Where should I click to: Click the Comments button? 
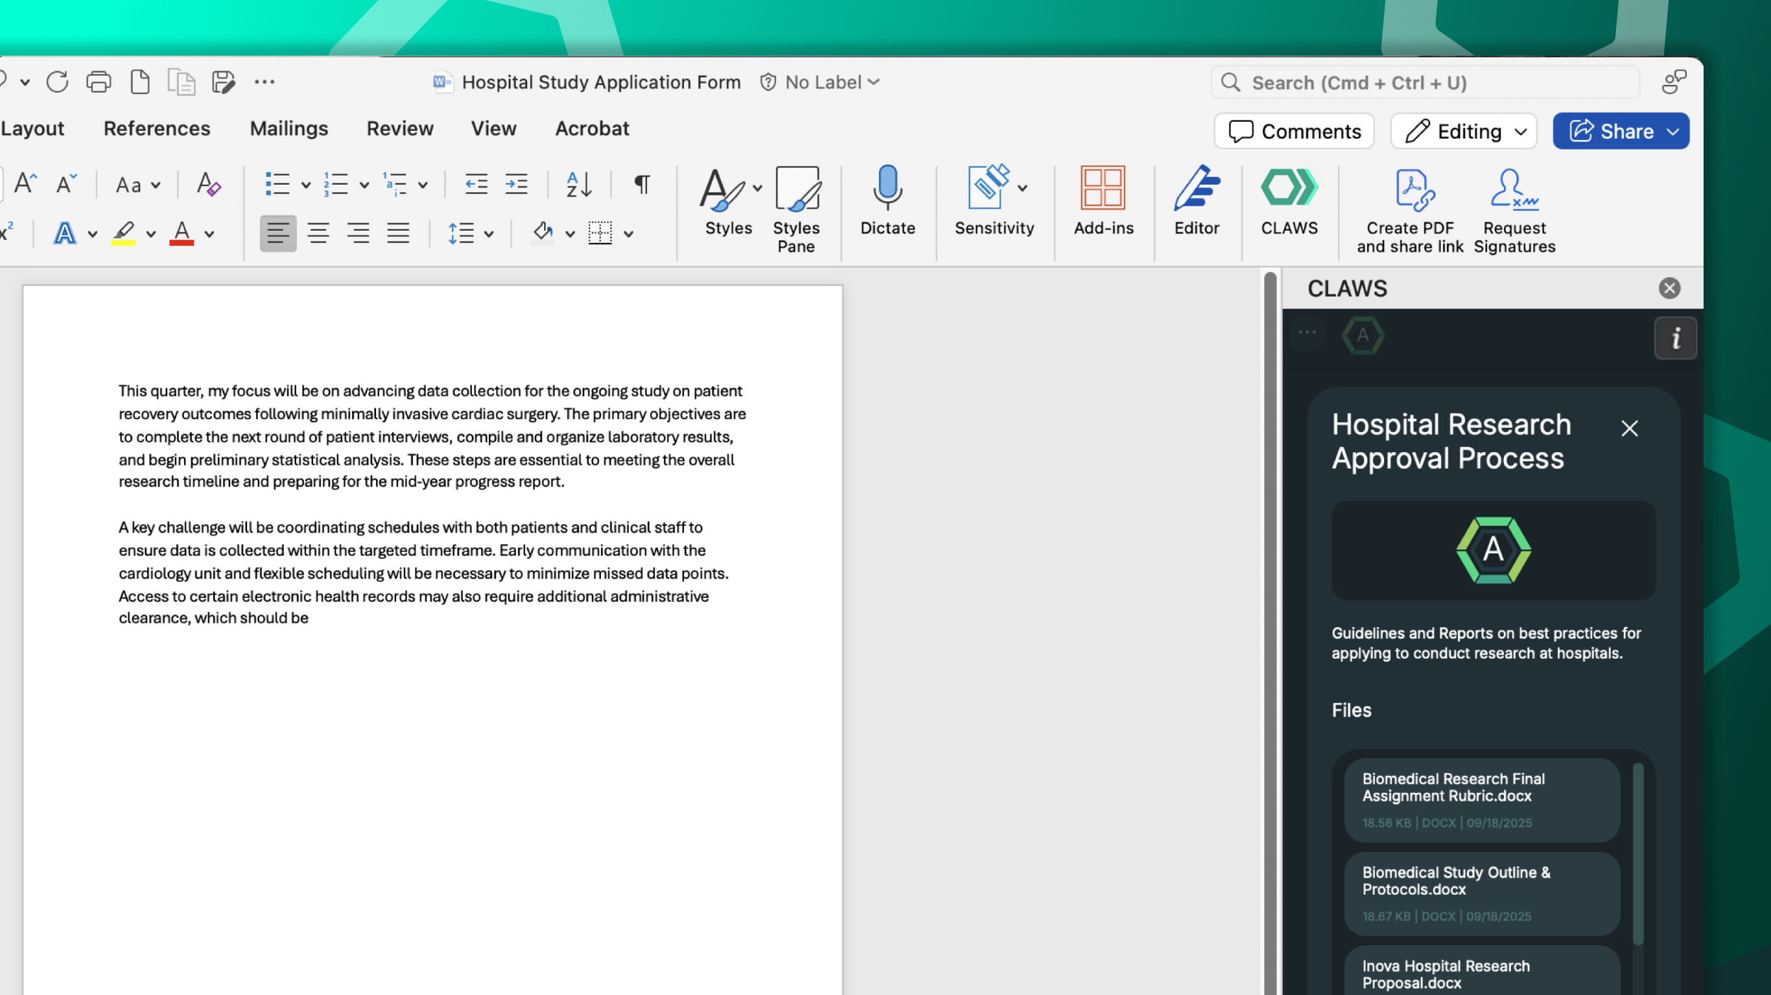click(x=1293, y=132)
